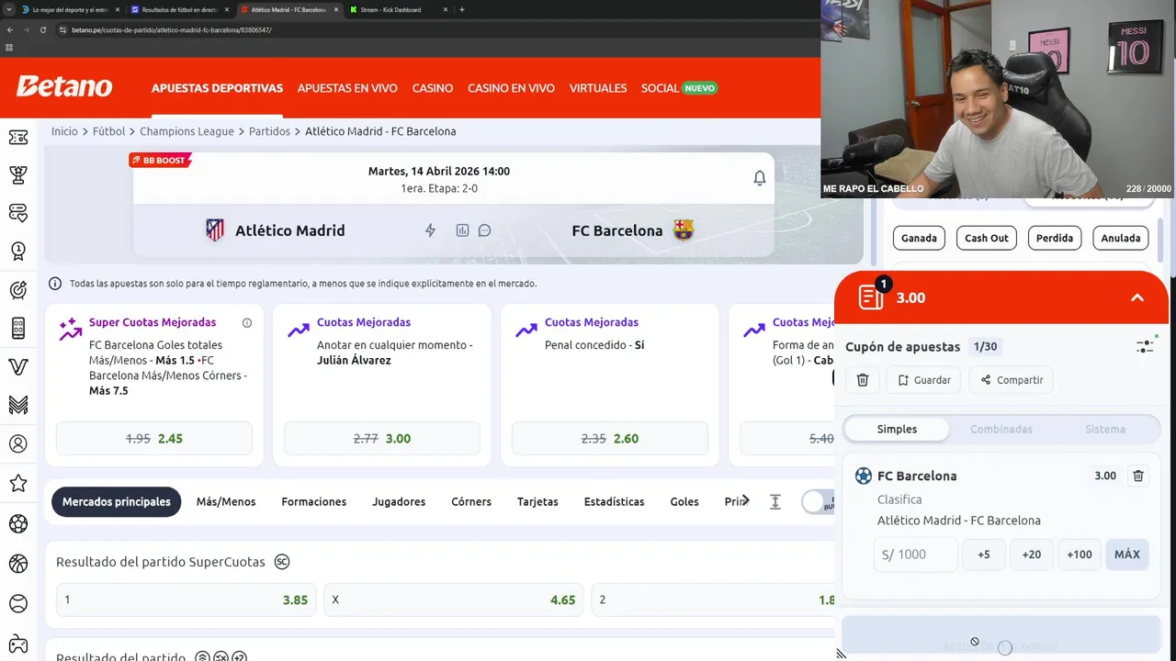Click the Betano logo
The width and height of the screenshot is (1176, 661).
click(64, 87)
